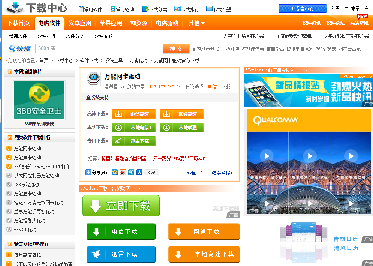Screen dimensions: 373x266
Task: Open the blue 开发者中心 button
Action: click(303, 9)
